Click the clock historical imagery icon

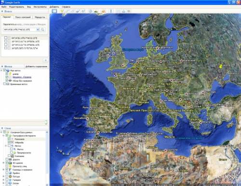tap(91, 11)
